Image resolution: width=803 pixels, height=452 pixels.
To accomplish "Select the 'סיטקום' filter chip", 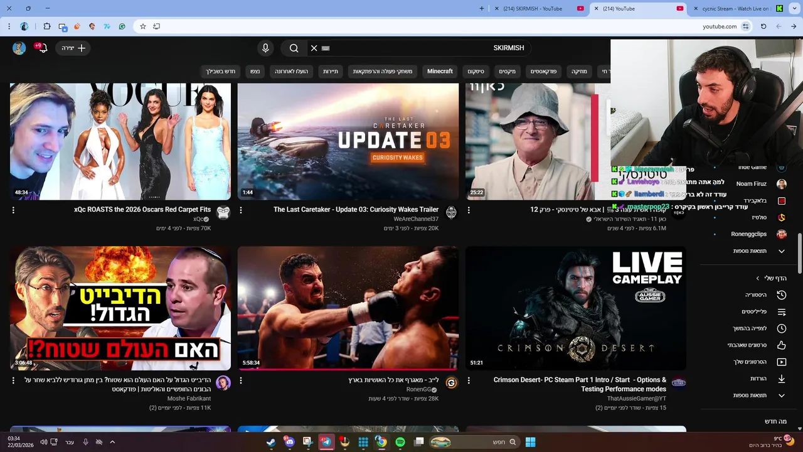I will tap(476, 72).
